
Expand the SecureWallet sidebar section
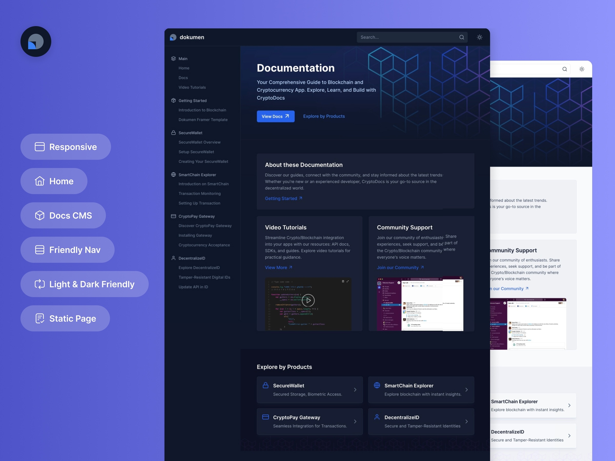(190, 132)
